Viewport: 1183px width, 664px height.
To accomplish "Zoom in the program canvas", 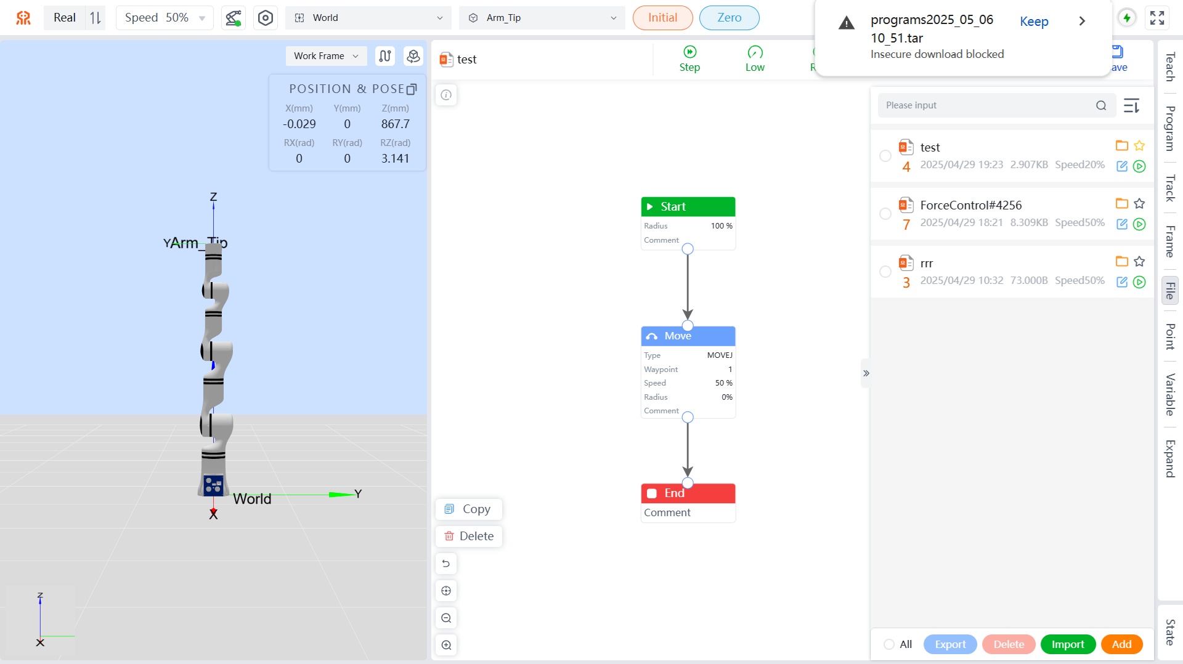I will click(446, 645).
